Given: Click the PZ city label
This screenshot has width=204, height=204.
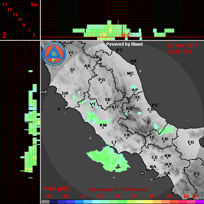Looking at the screenshot, I should pos(197,174).
